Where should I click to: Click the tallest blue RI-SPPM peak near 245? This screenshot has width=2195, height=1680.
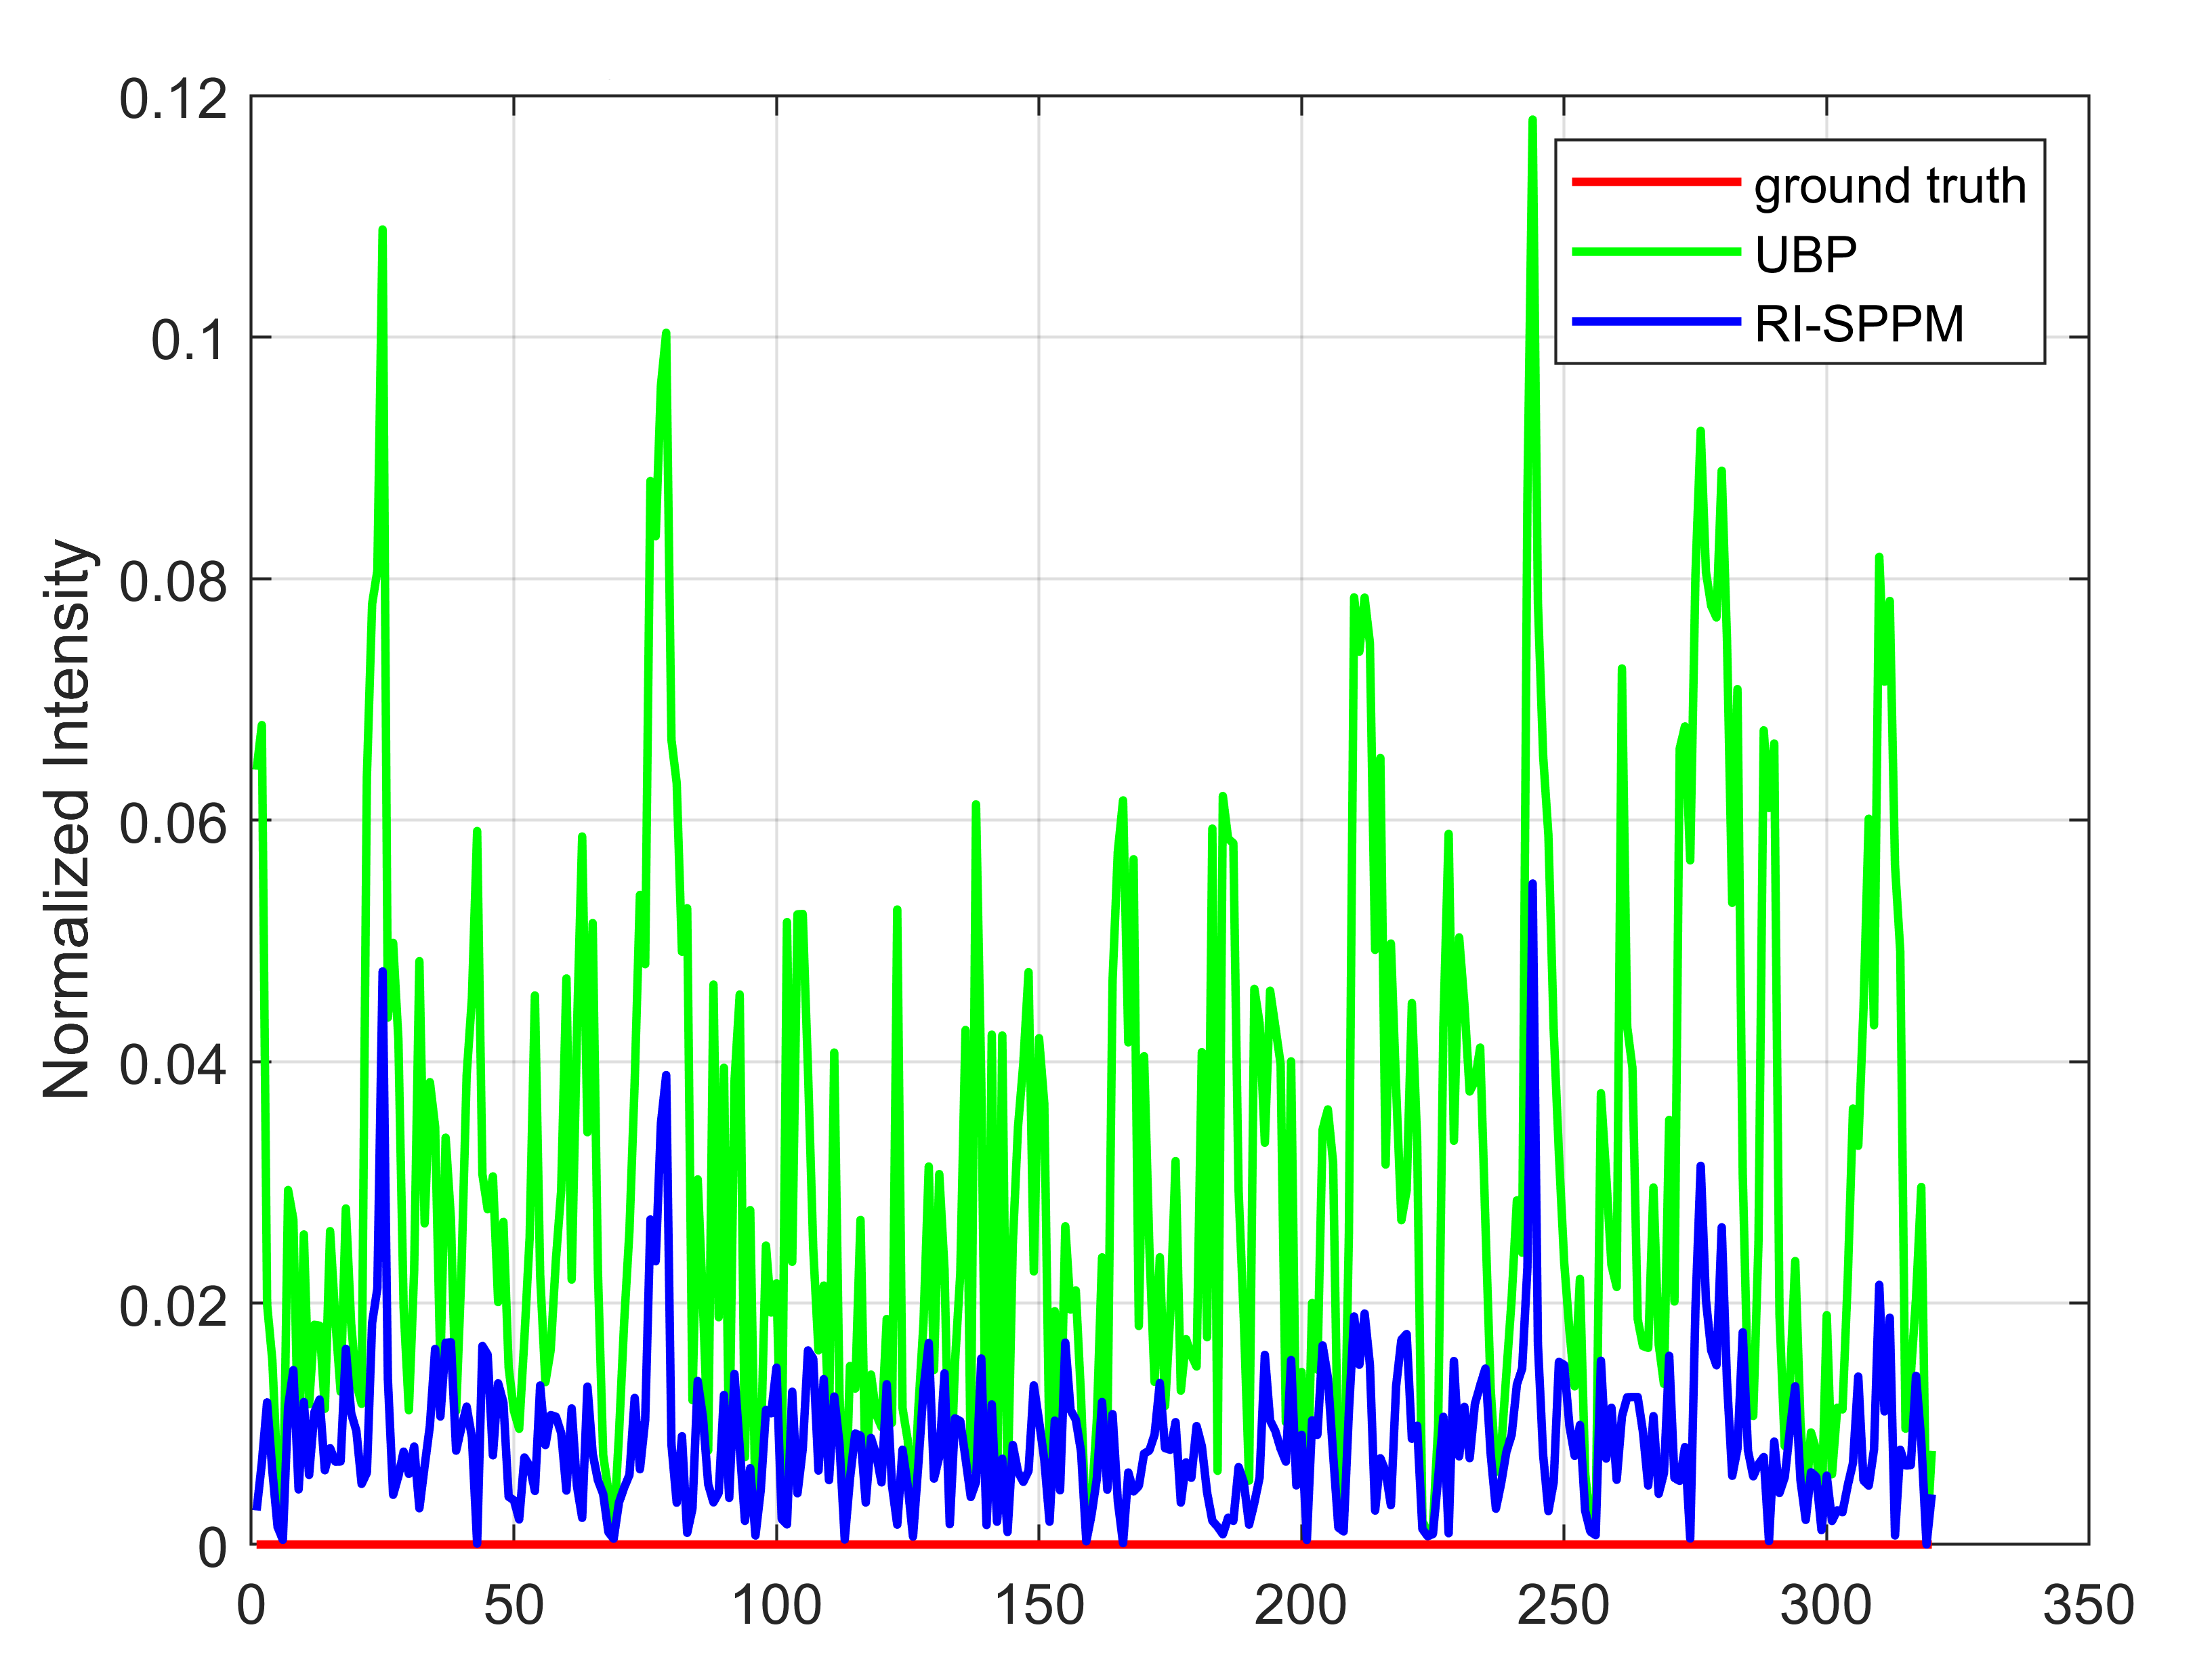tap(1532, 886)
